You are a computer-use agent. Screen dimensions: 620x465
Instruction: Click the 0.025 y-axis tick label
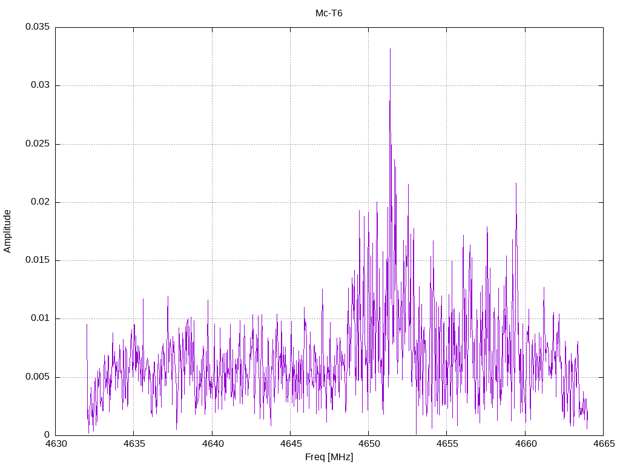(x=37, y=144)
